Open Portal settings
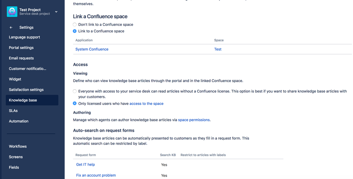Viewport: 353px width, 179px height. point(21,48)
